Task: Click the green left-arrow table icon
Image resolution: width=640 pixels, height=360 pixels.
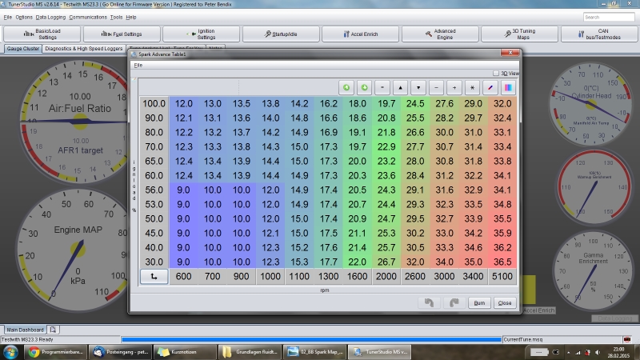Action: (346, 86)
